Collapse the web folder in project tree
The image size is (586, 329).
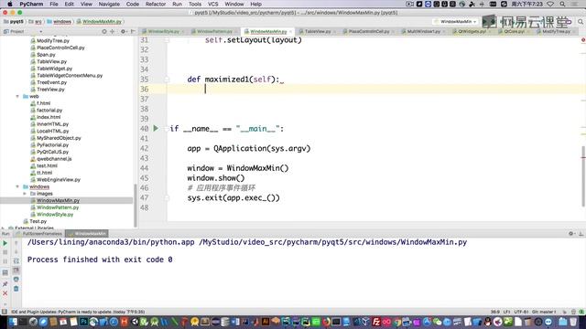click(17, 96)
